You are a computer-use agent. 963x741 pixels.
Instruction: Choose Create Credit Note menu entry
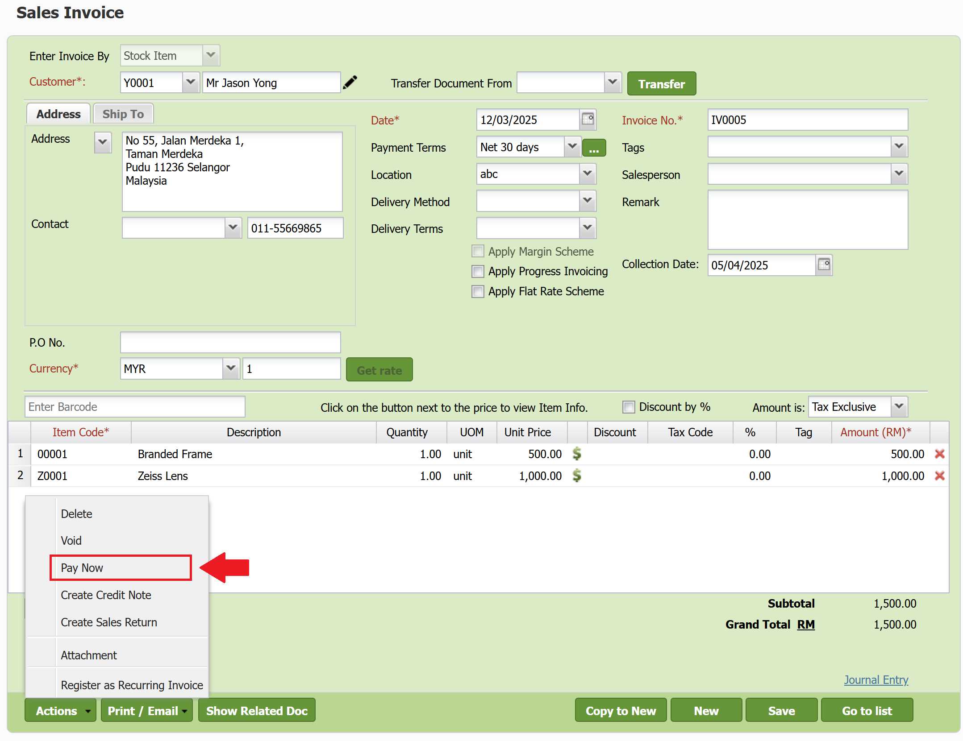click(106, 595)
